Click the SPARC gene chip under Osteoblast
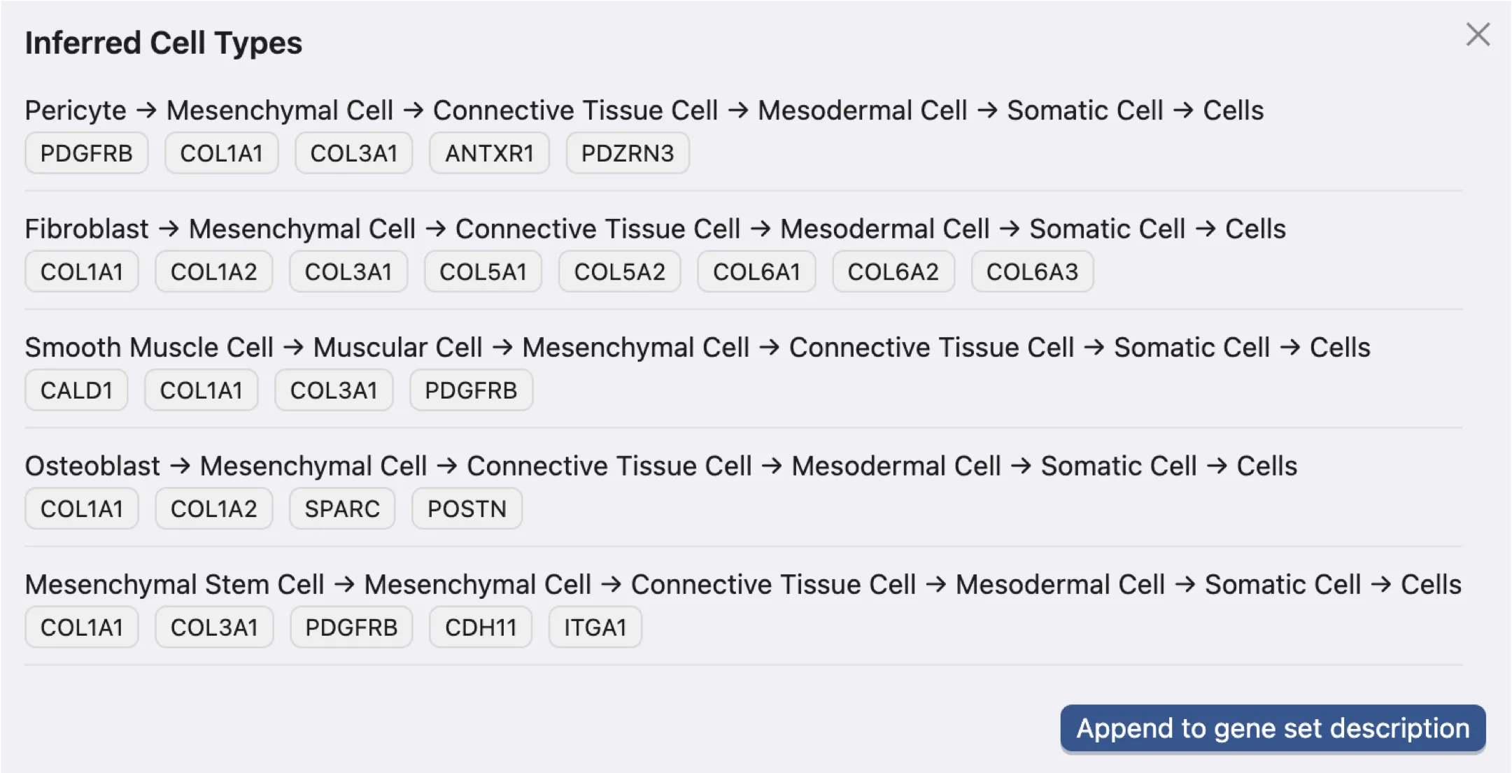Image resolution: width=1512 pixels, height=773 pixels. coord(341,509)
